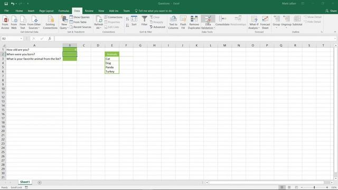Click the Data Validation icon

pyautogui.click(x=208, y=20)
